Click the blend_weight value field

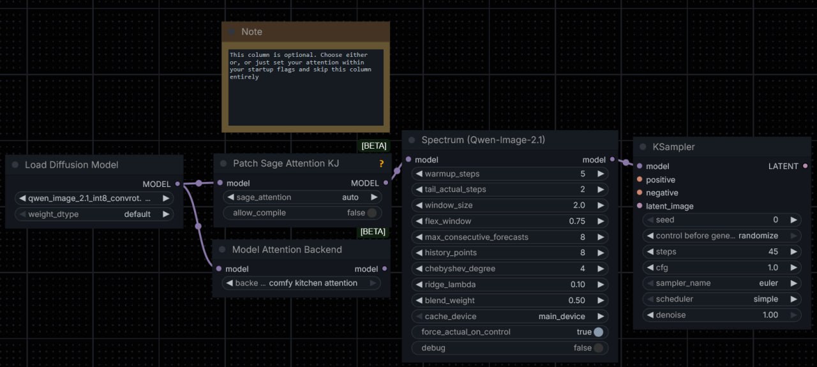[511, 300]
